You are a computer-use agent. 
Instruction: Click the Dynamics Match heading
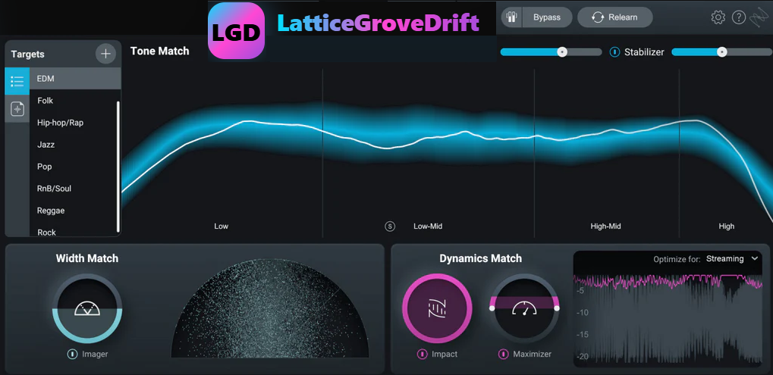(481, 258)
